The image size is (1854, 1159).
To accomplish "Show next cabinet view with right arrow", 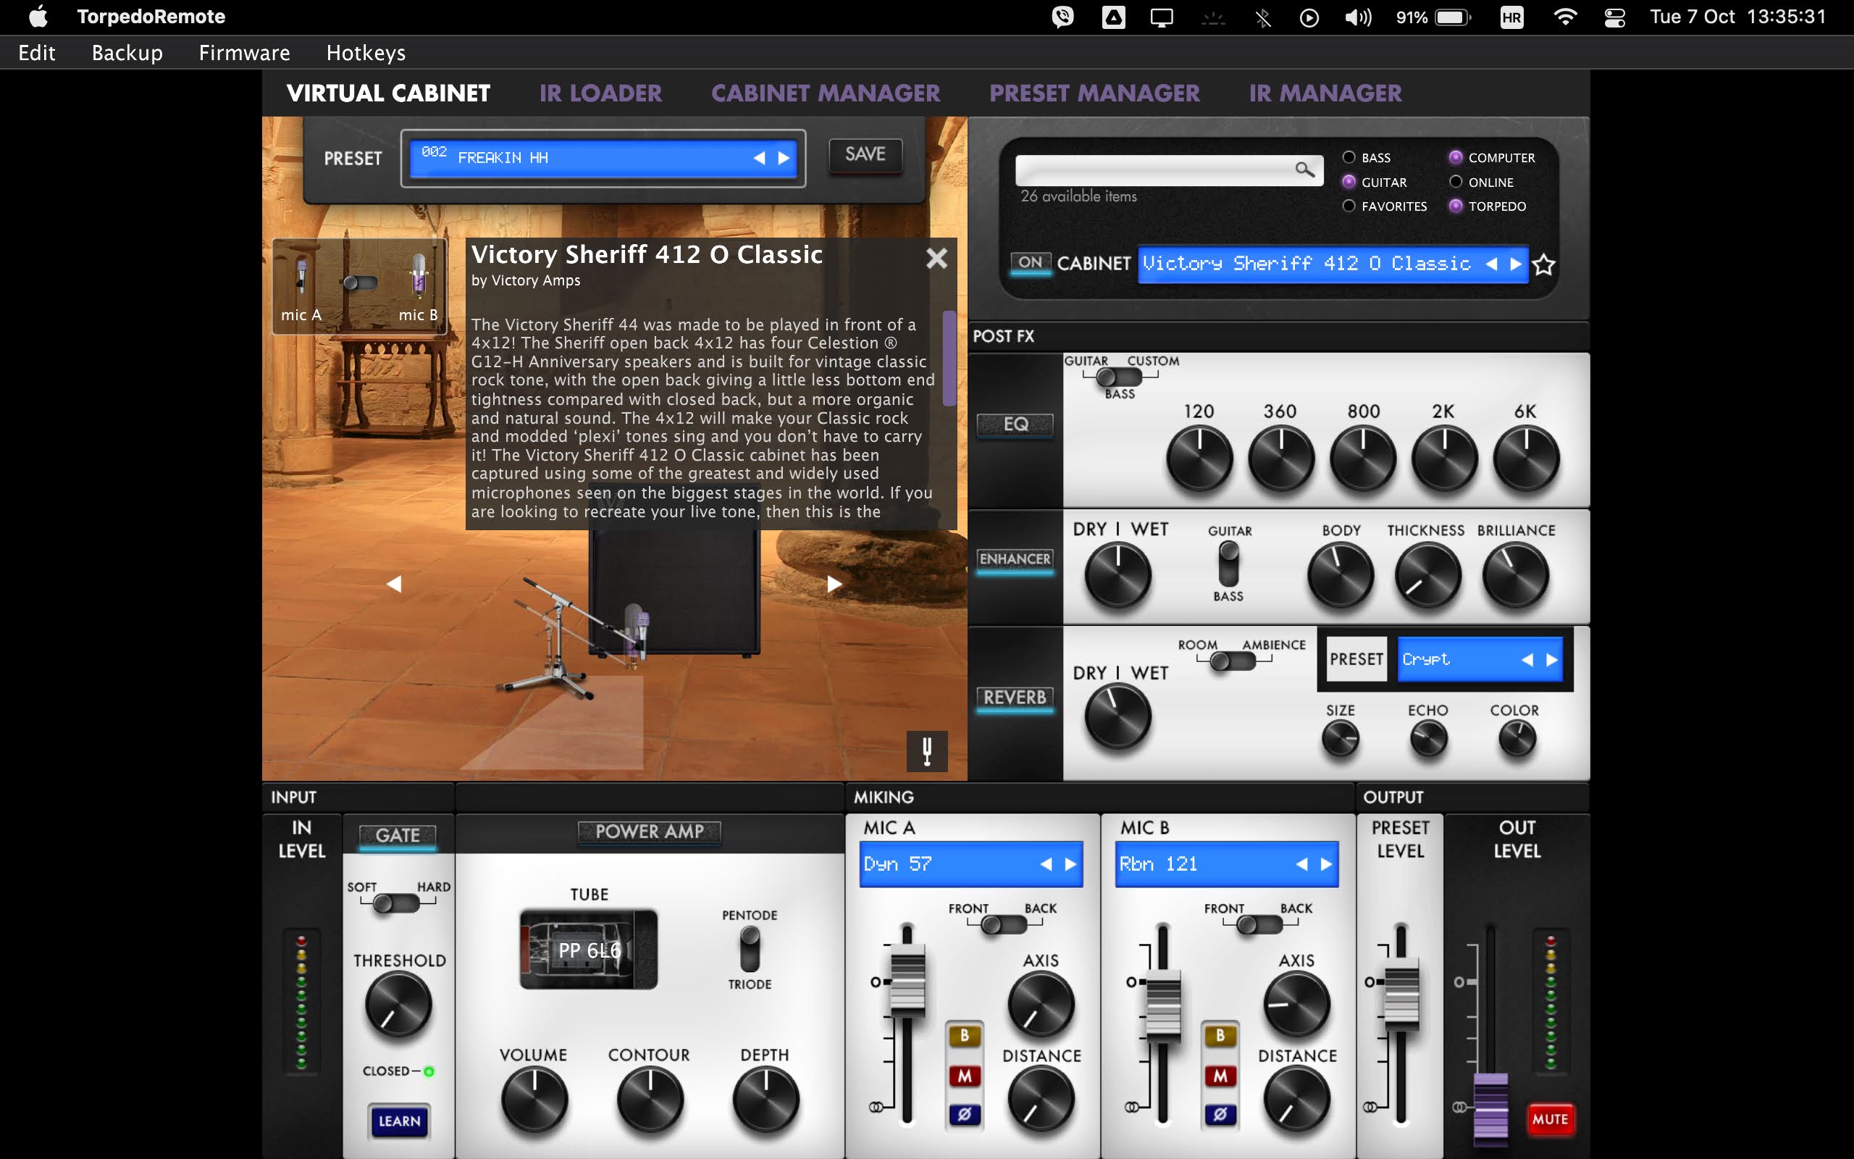I will pyautogui.click(x=834, y=584).
